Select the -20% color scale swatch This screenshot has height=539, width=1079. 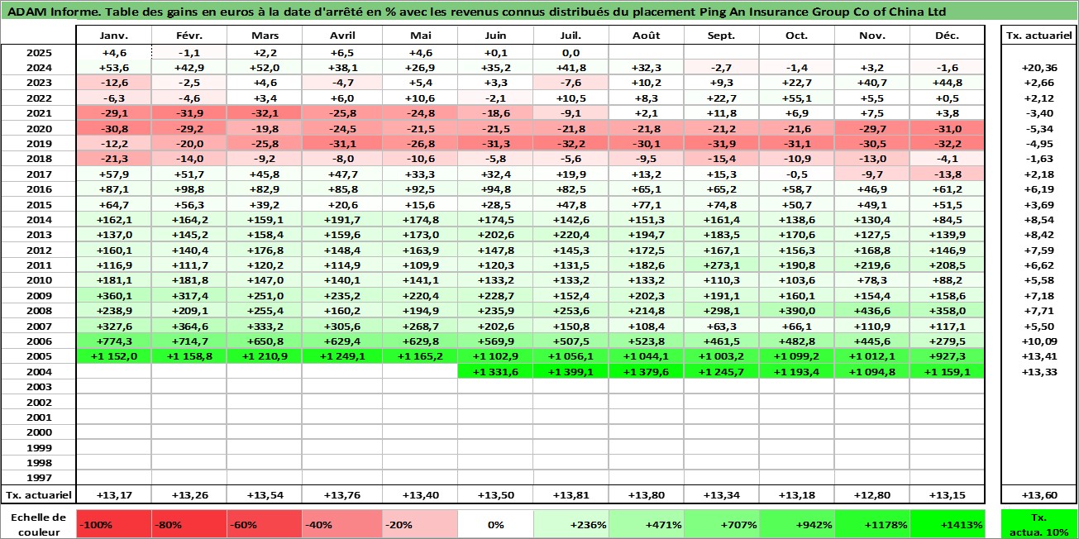point(420,524)
